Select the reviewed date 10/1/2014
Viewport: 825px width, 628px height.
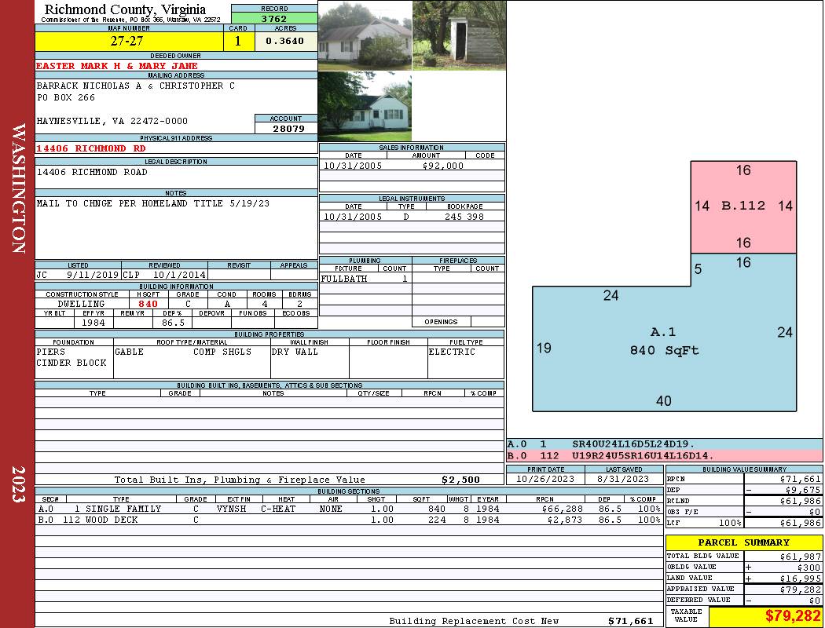click(x=179, y=275)
